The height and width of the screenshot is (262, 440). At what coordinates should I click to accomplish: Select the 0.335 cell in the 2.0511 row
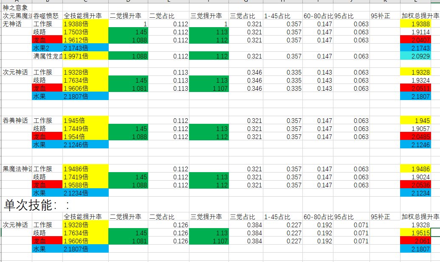point(283,88)
